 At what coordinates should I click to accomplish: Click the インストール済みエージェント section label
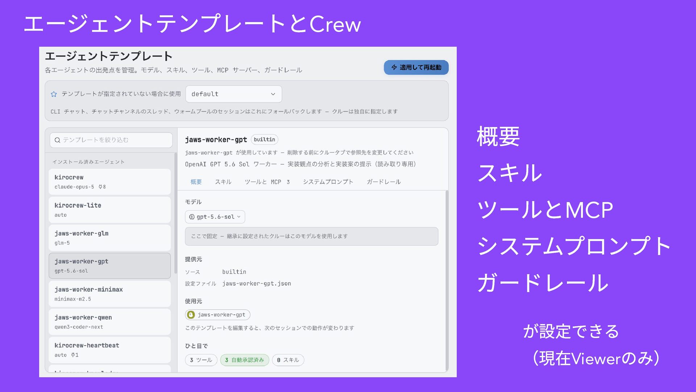pos(88,162)
